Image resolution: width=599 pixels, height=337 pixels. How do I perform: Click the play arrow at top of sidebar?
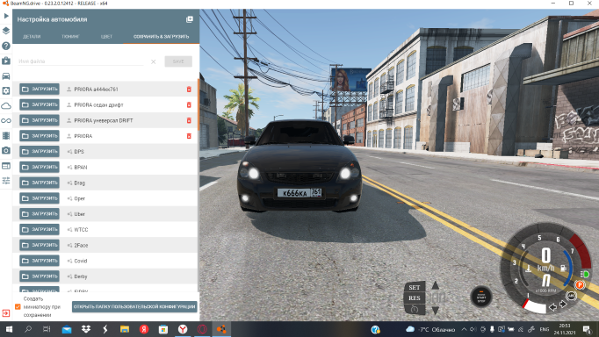(x=6, y=16)
